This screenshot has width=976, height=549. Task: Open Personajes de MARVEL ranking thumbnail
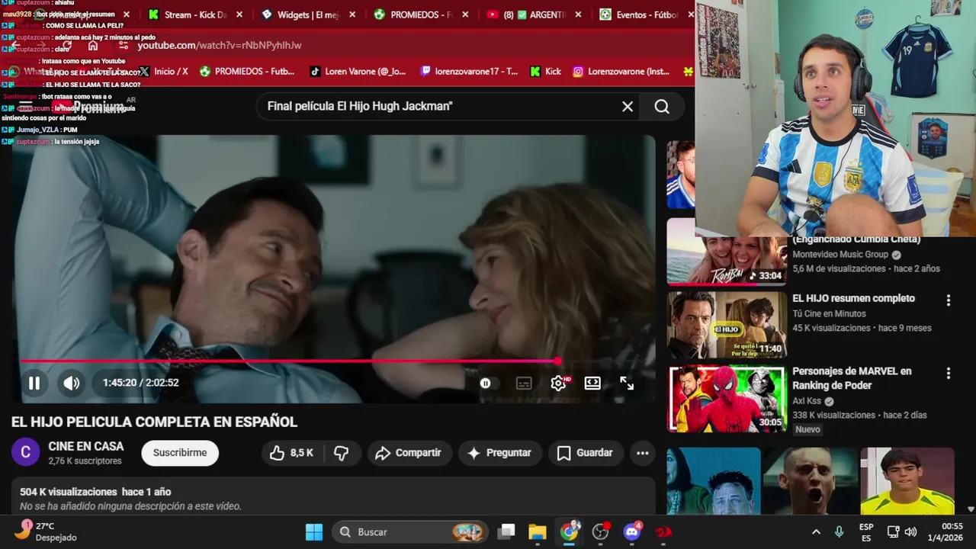tap(727, 399)
